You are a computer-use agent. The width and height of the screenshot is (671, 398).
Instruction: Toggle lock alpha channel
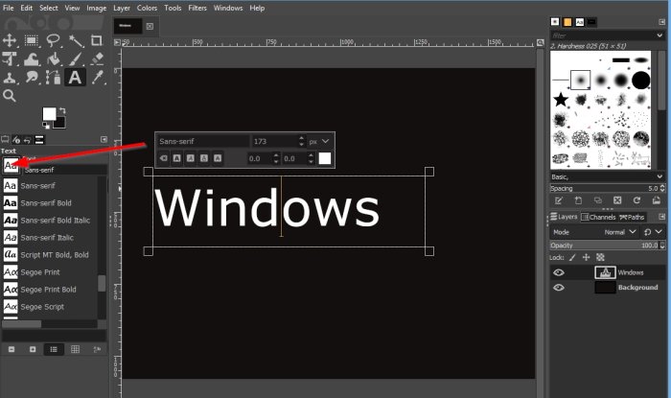pos(600,257)
